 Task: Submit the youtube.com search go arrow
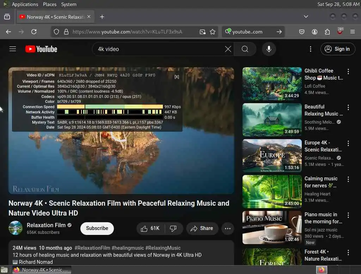(279, 32)
